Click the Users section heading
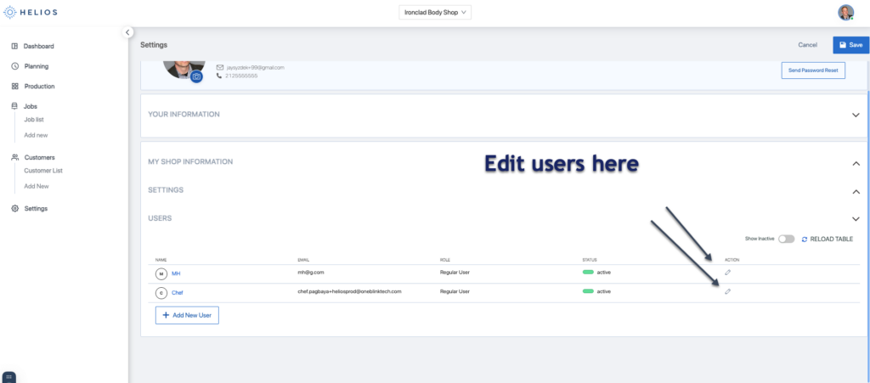The width and height of the screenshot is (870, 383). point(160,218)
